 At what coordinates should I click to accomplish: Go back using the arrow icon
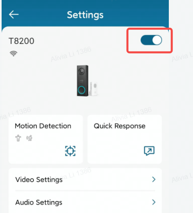click(14, 14)
